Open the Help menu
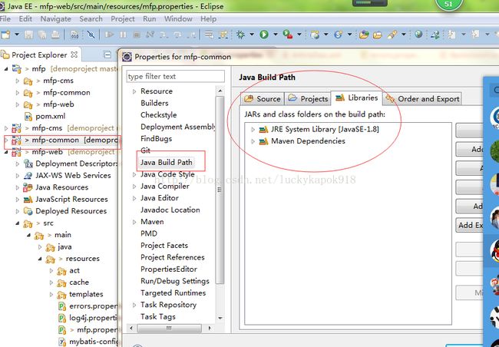The width and height of the screenshot is (499, 347). pyautogui.click(x=209, y=18)
